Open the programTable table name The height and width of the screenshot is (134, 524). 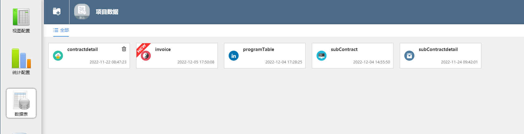[259, 49]
